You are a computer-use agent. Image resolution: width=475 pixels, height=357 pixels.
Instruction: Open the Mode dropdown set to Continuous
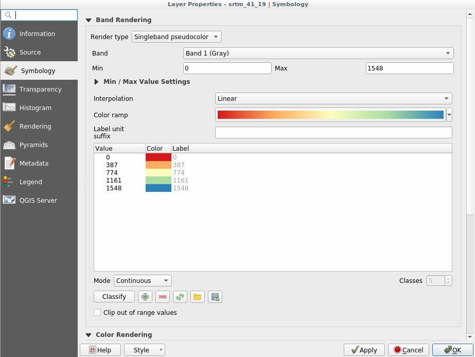[143, 281]
